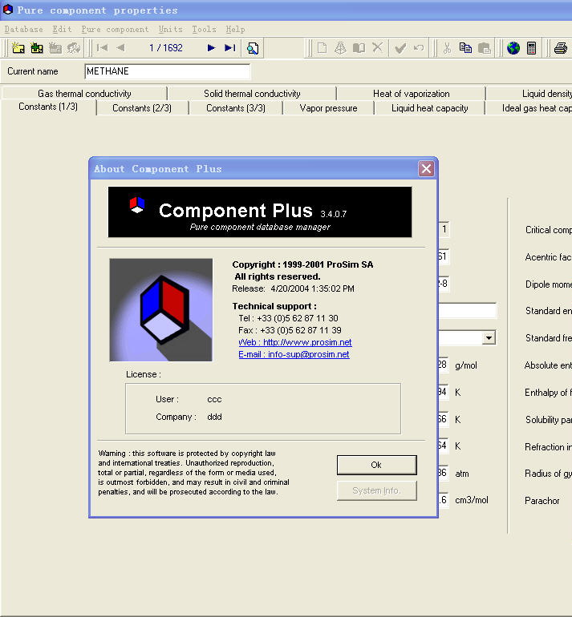
Task: Click the Company value ddd
Action: click(214, 417)
